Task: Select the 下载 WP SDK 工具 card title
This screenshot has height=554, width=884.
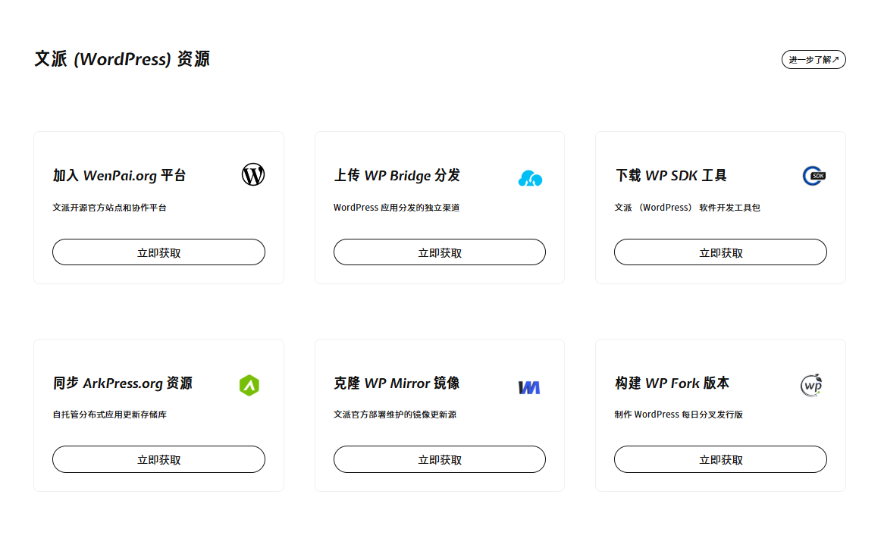Action: pyautogui.click(x=670, y=176)
